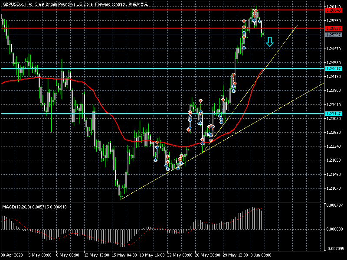Click the 0.008787 MACD scale value
347x260 pixels.
tap(334, 205)
